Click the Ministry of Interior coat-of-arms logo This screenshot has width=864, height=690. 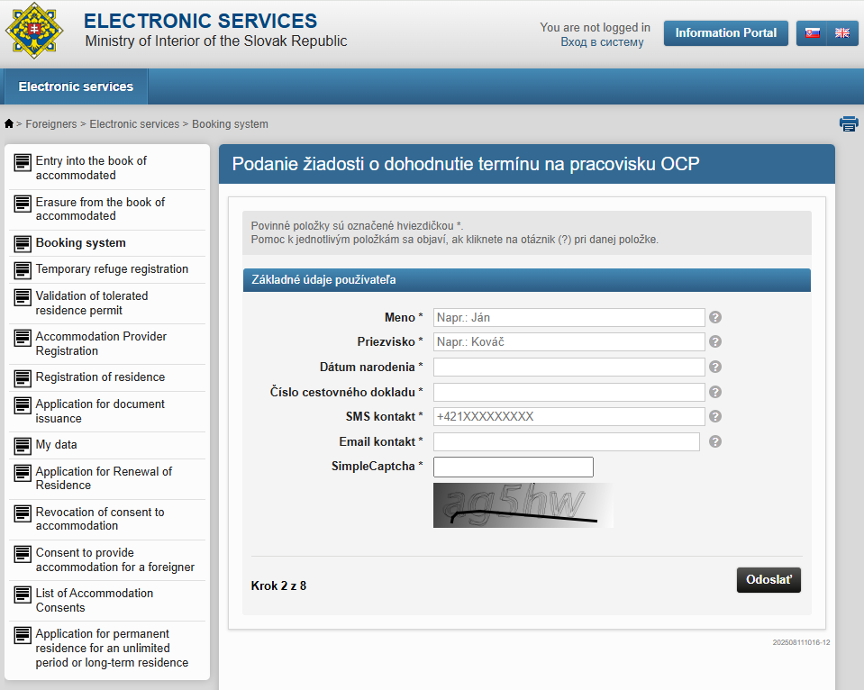[34, 32]
